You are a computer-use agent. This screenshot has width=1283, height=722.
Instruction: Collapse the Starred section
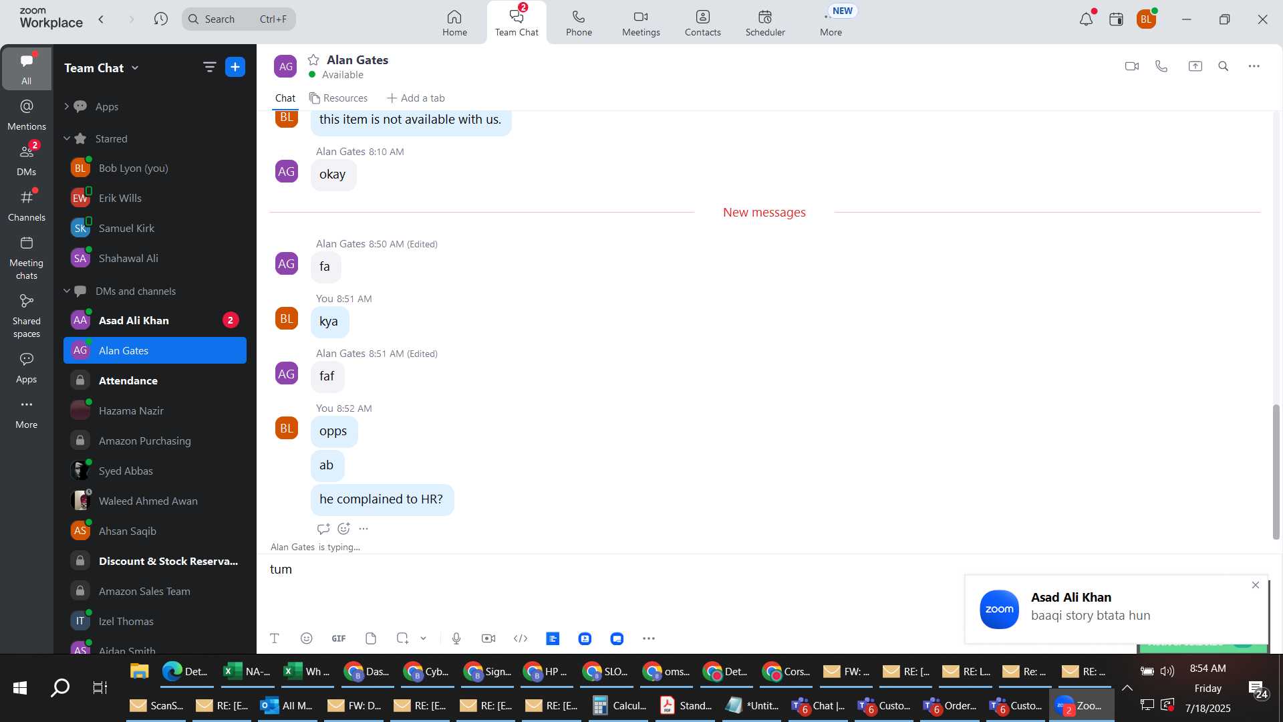point(66,138)
